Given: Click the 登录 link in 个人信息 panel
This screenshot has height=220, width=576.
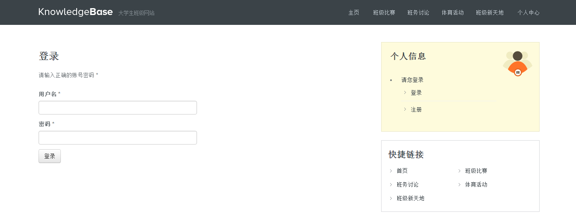Looking at the screenshot, I should click(x=416, y=93).
